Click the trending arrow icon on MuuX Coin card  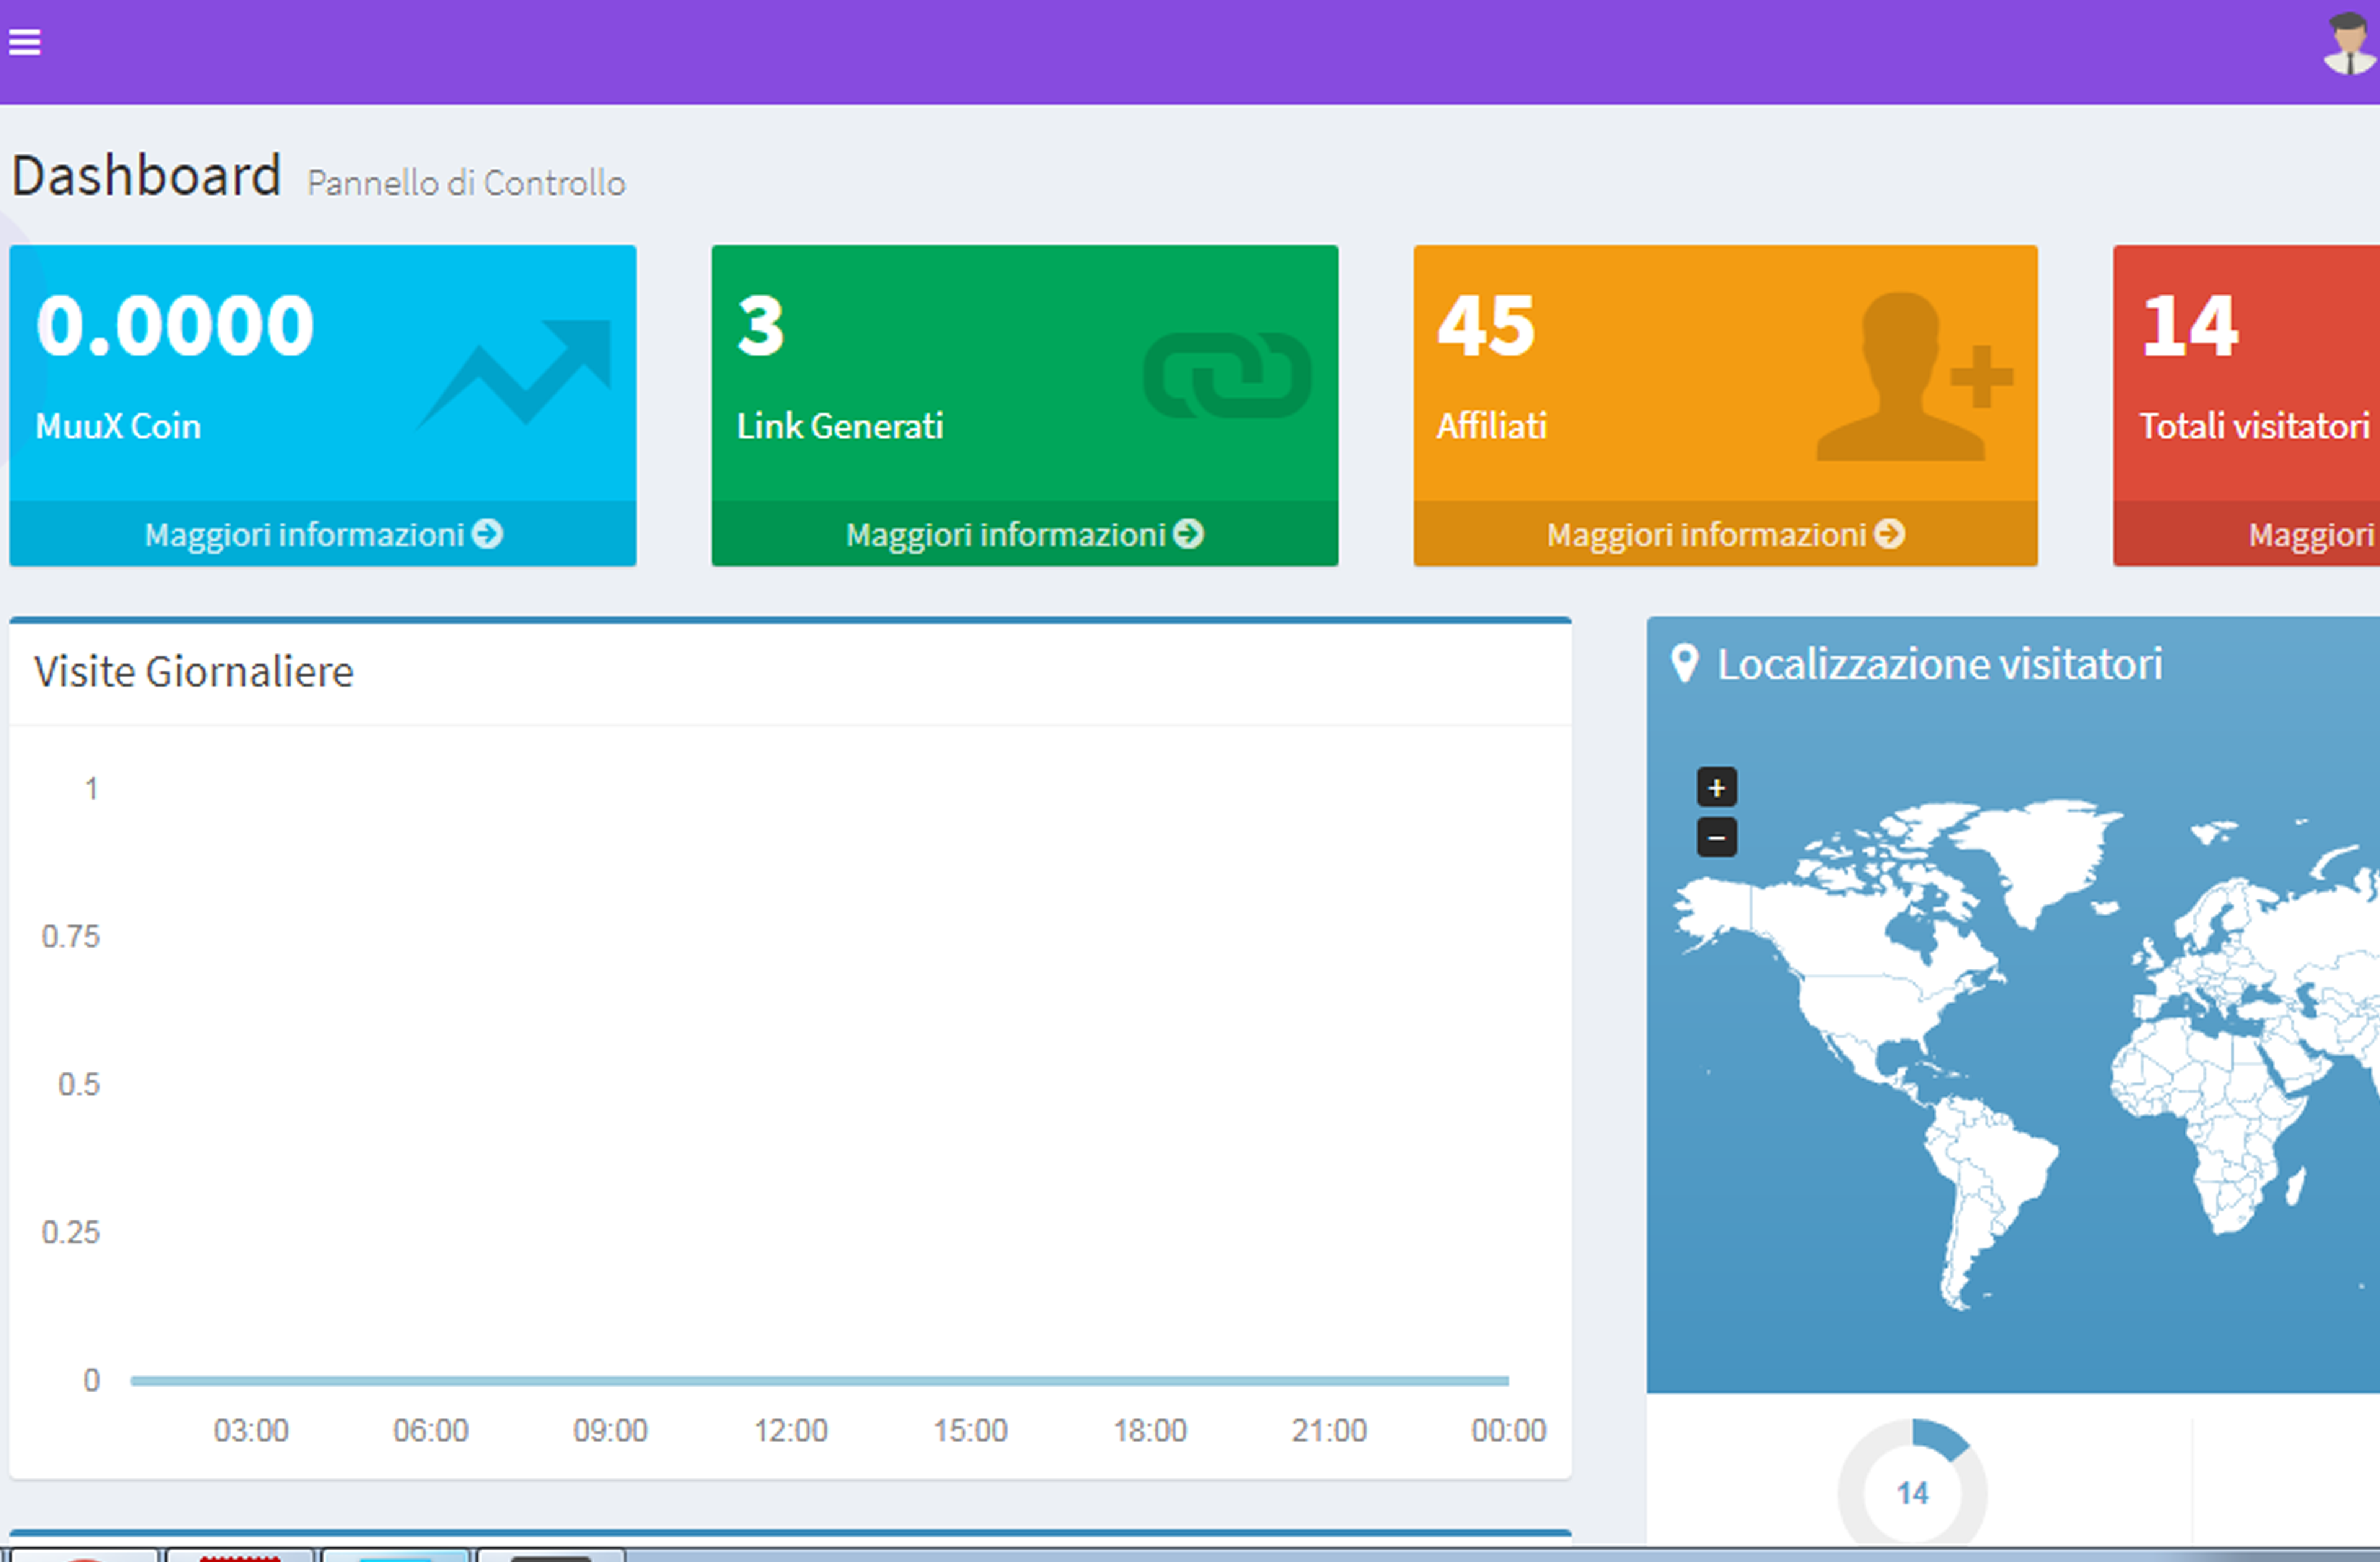click(x=514, y=375)
